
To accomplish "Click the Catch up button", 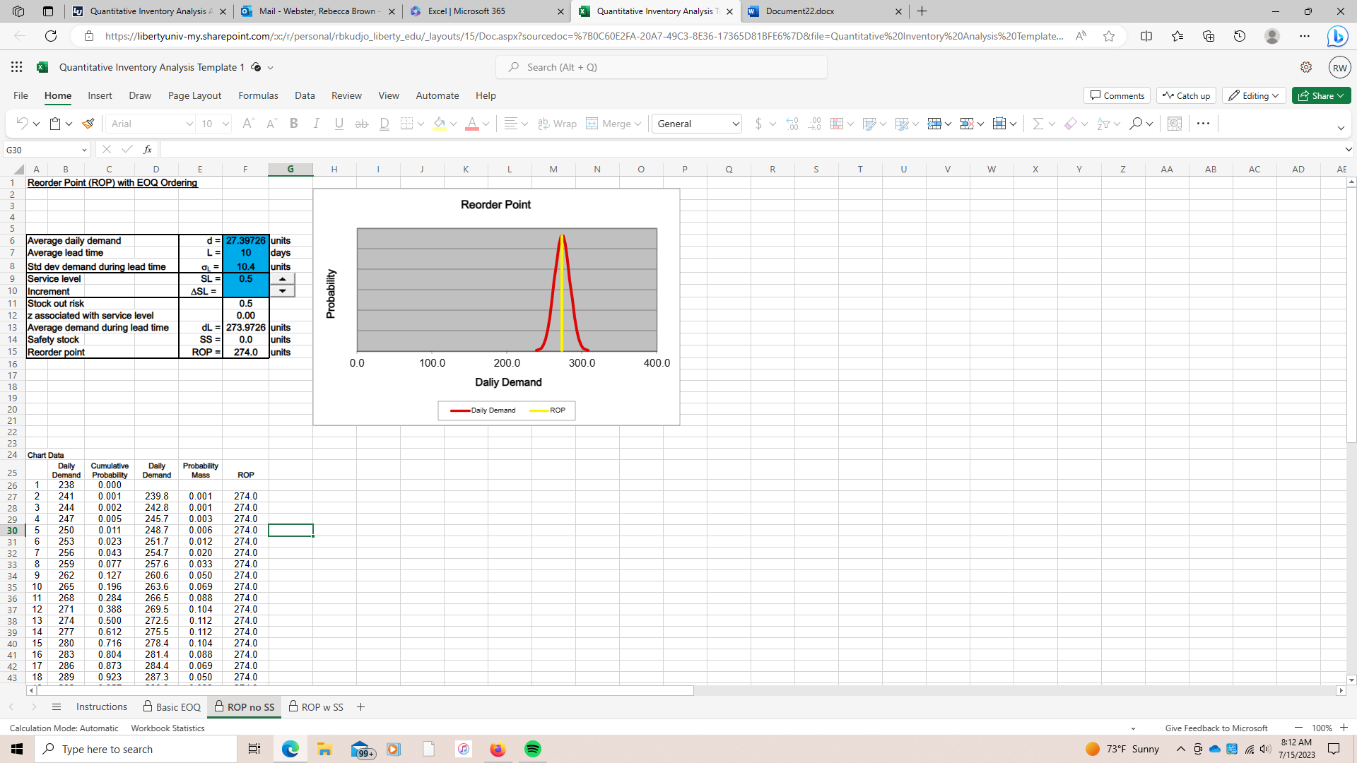I will pyautogui.click(x=1187, y=95).
